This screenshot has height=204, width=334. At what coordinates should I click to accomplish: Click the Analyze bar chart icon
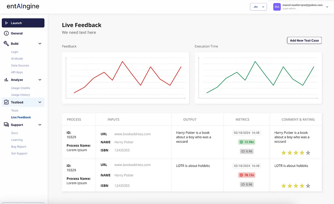click(6, 80)
